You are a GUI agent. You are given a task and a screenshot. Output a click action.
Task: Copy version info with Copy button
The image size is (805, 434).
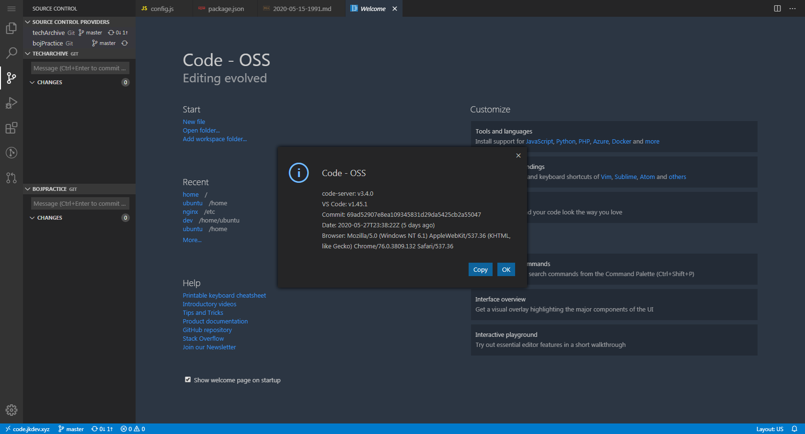pyautogui.click(x=480, y=269)
